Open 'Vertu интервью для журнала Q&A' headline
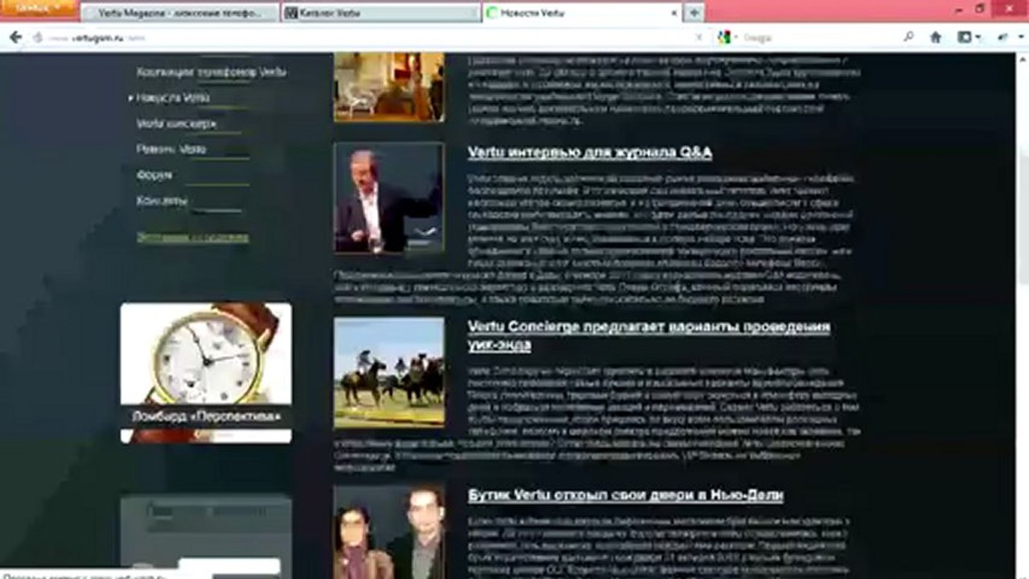 tap(590, 153)
